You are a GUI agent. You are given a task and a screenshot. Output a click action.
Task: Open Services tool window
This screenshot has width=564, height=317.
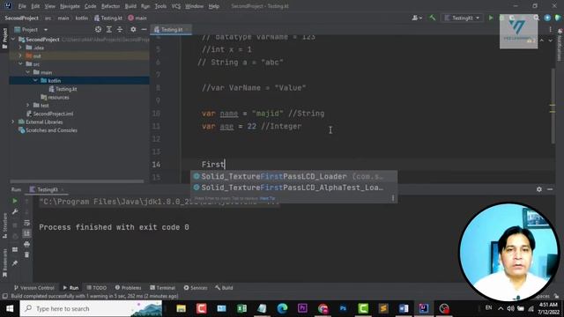pos(196,288)
